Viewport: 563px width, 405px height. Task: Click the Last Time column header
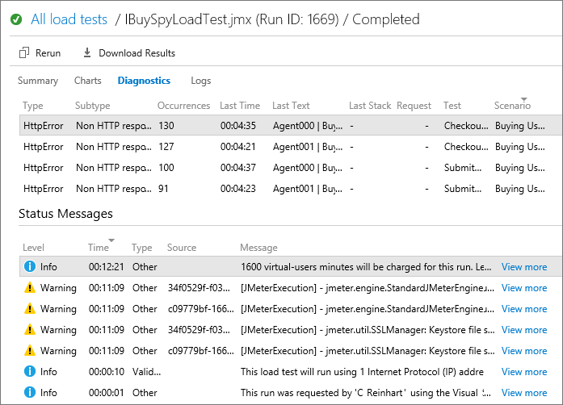pyautogui.click(x=240, y=106)
